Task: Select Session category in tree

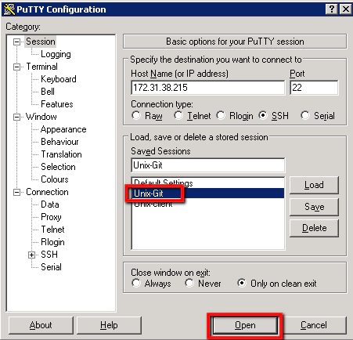Action: 41,42
